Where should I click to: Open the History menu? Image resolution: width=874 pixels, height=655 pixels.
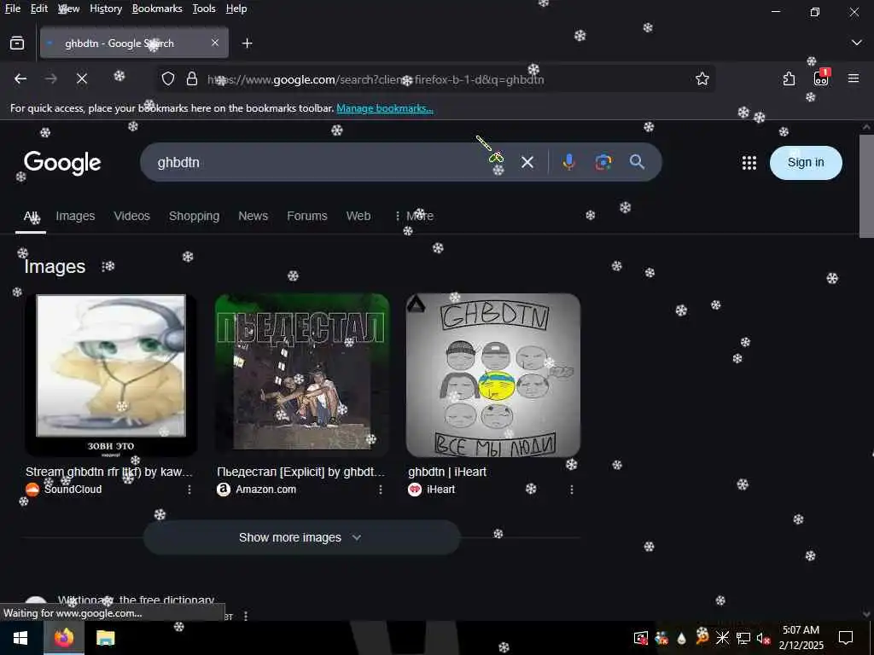point(106,9)
